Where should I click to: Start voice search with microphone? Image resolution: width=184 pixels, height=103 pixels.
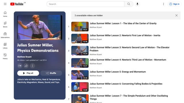137,4
